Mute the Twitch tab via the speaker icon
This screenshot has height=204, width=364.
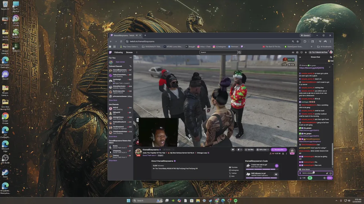point(137,35)
